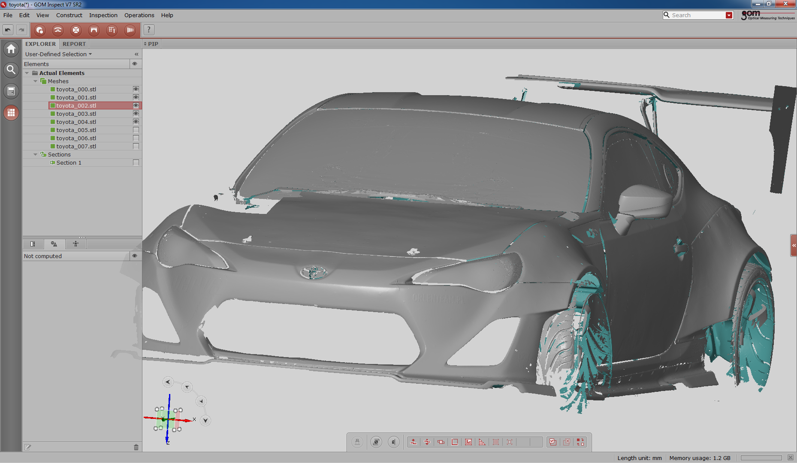Viewport: 797px width, 463px height.
Task: Collapse the Sections tree node
Action: point(35,154)
